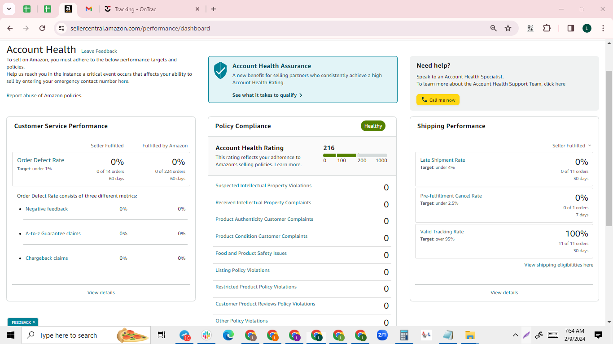Viewport: 613px width, 344px height.
Task: Click the Account Health Assurance shield icon
Action: [220, 70]
